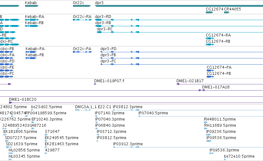
Task: Click the Kebab-PA protein label
Action: pyautogui.click(x=35, y=49)
